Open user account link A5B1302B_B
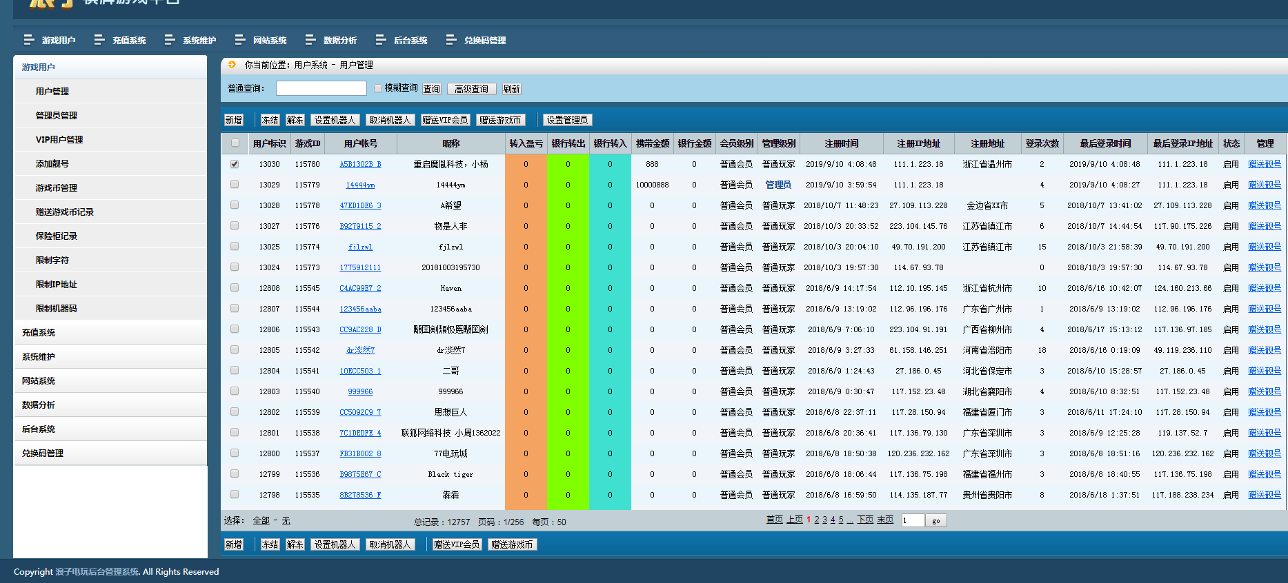This screenshot has height=583, width=1288. [360, 164]
